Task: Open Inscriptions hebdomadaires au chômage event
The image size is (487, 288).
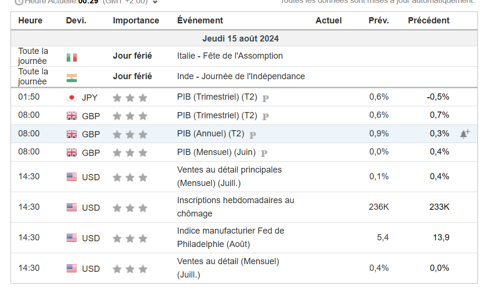Action: click(236, 207)
